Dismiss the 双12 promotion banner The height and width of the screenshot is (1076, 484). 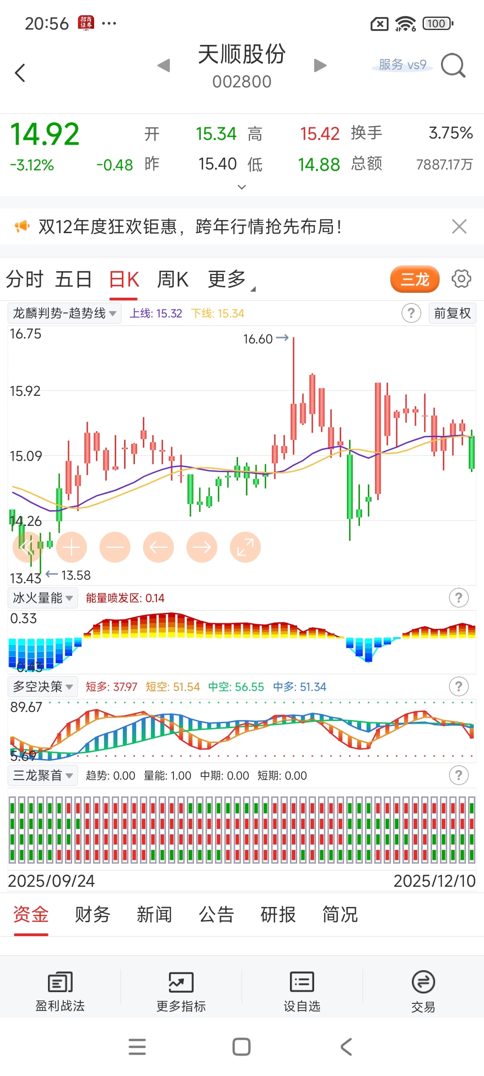tap(459, 226)
